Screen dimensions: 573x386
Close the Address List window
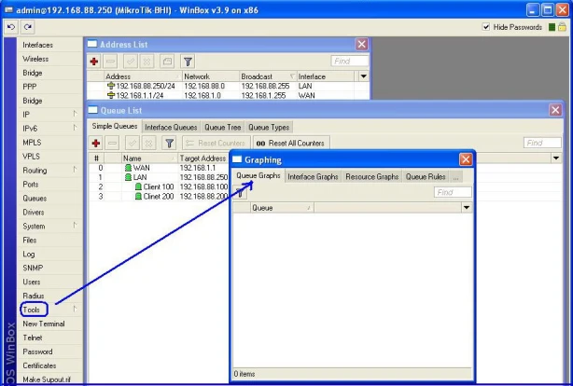[362, 44]
